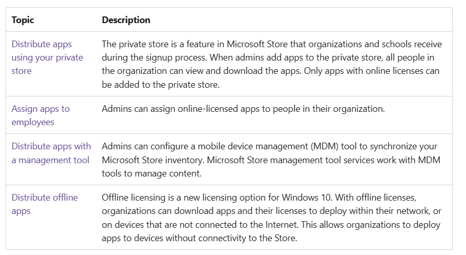The height and width of the screenshot is (255, 466).
Task: Click the word 'employees' in the second link
Action: coord(33,122)
